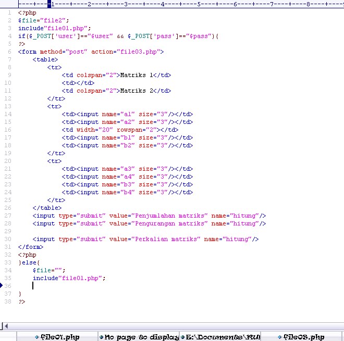The image size is (344, 341).
Task: Click the '<table>' opening tag
Action: (x=45, y=59)
